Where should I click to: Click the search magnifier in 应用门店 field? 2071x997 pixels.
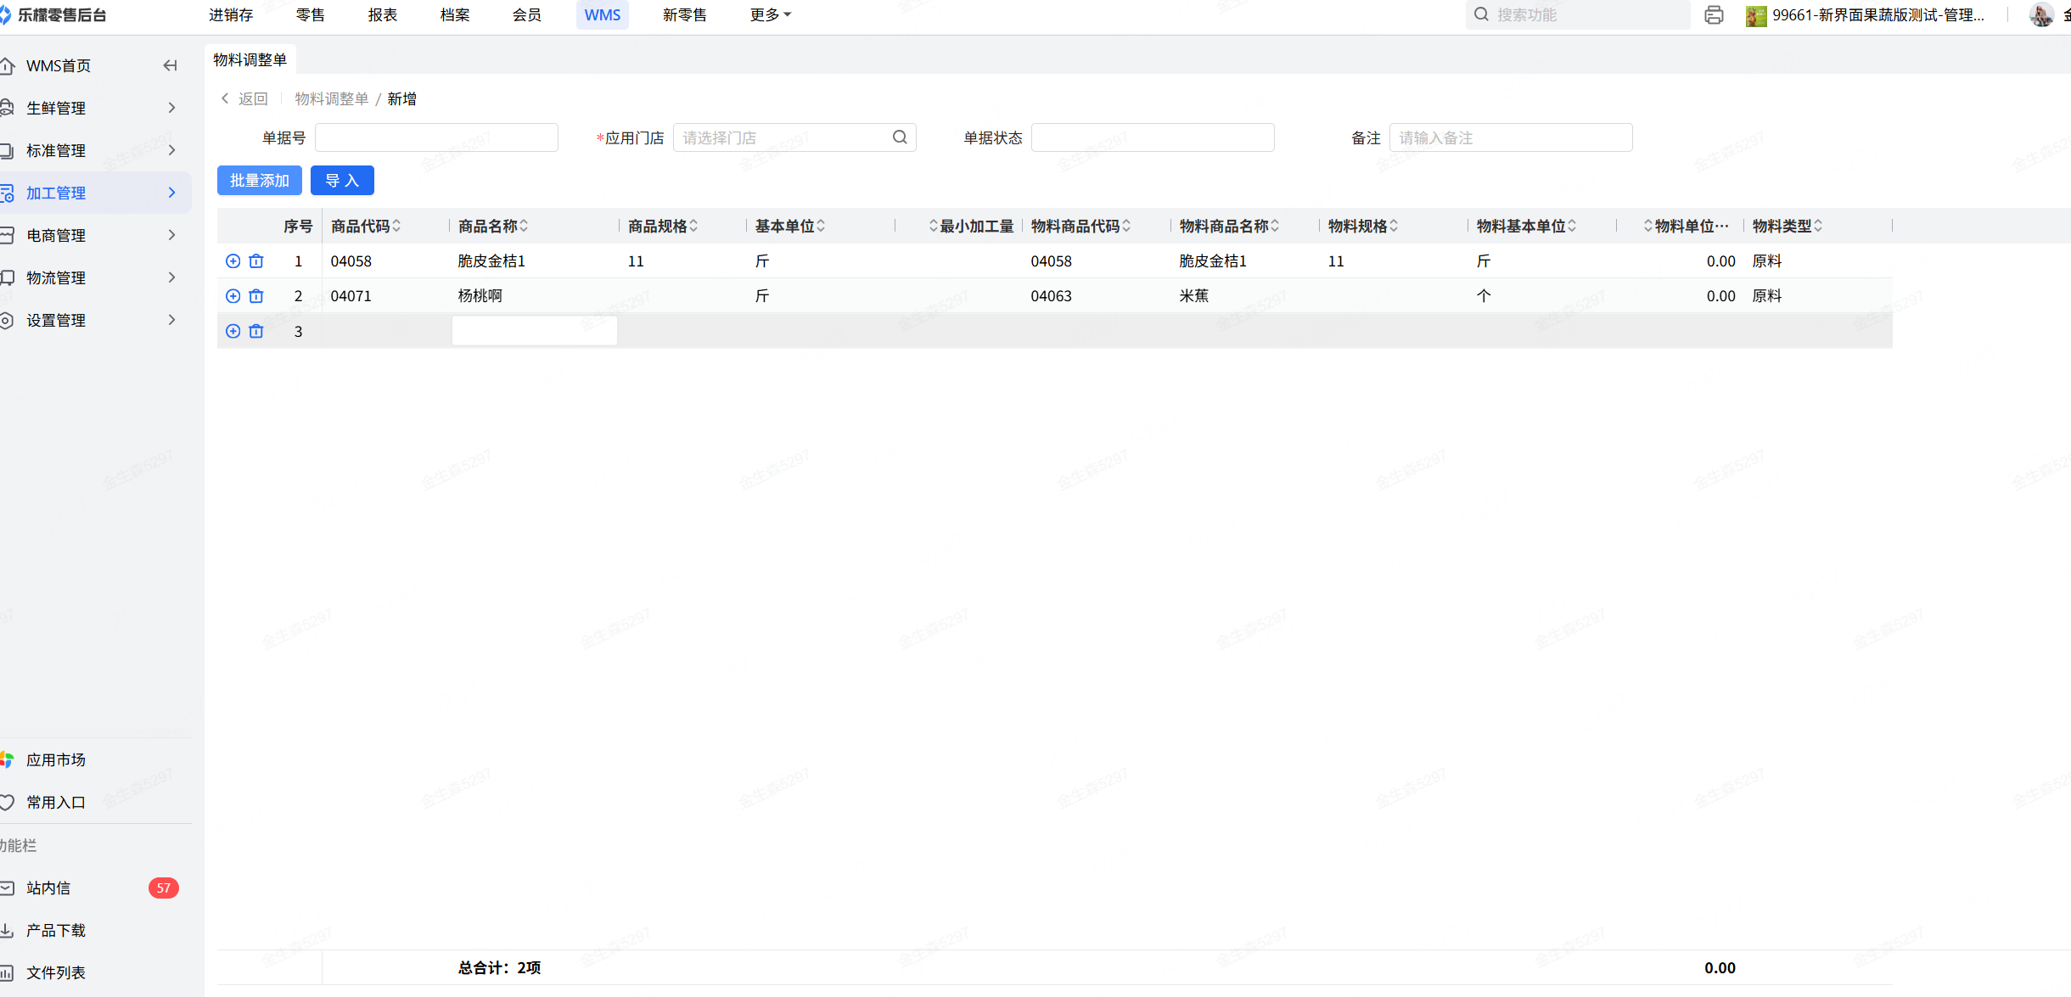(x=900, y=137)
